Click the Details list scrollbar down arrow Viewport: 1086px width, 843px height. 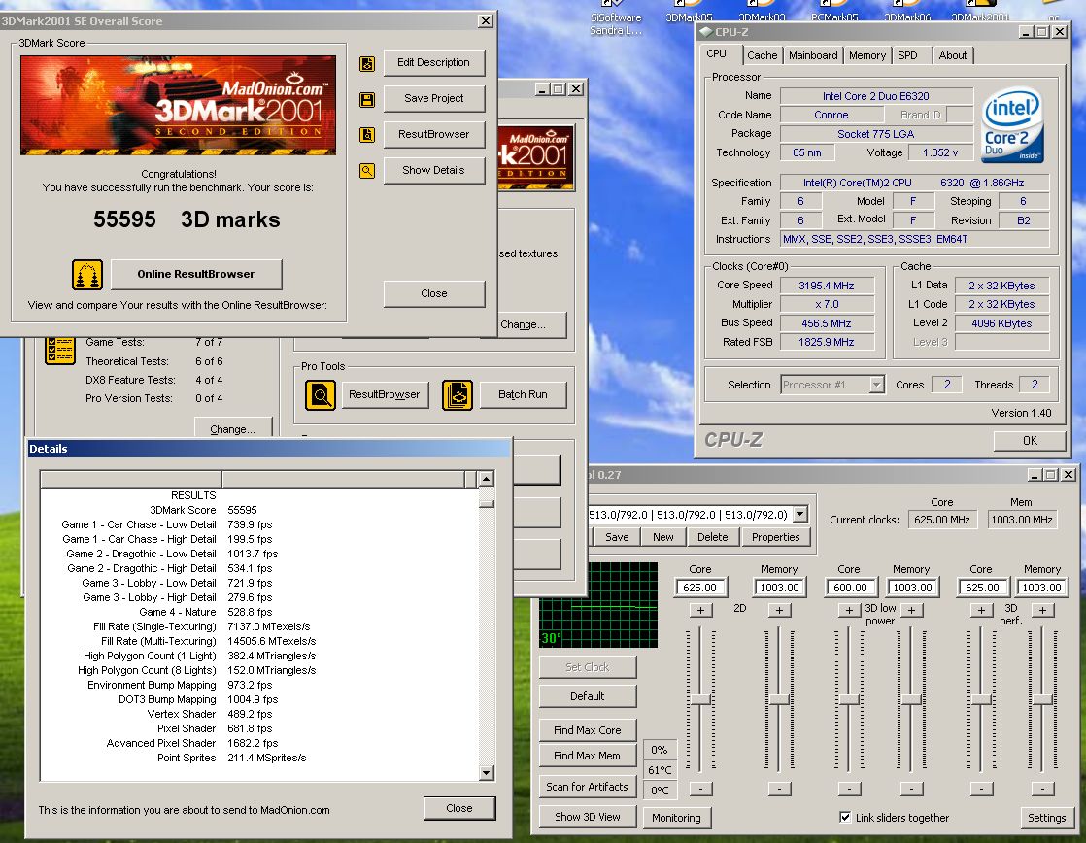[487, 772]
